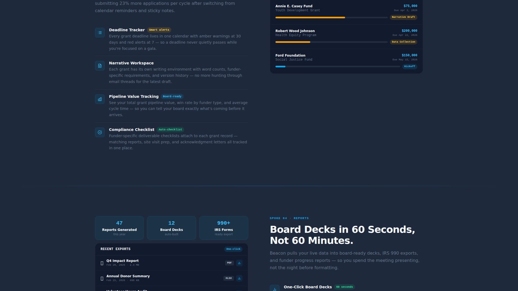Click the SPOKE 04 · REPORTS label

click(289, 218)
